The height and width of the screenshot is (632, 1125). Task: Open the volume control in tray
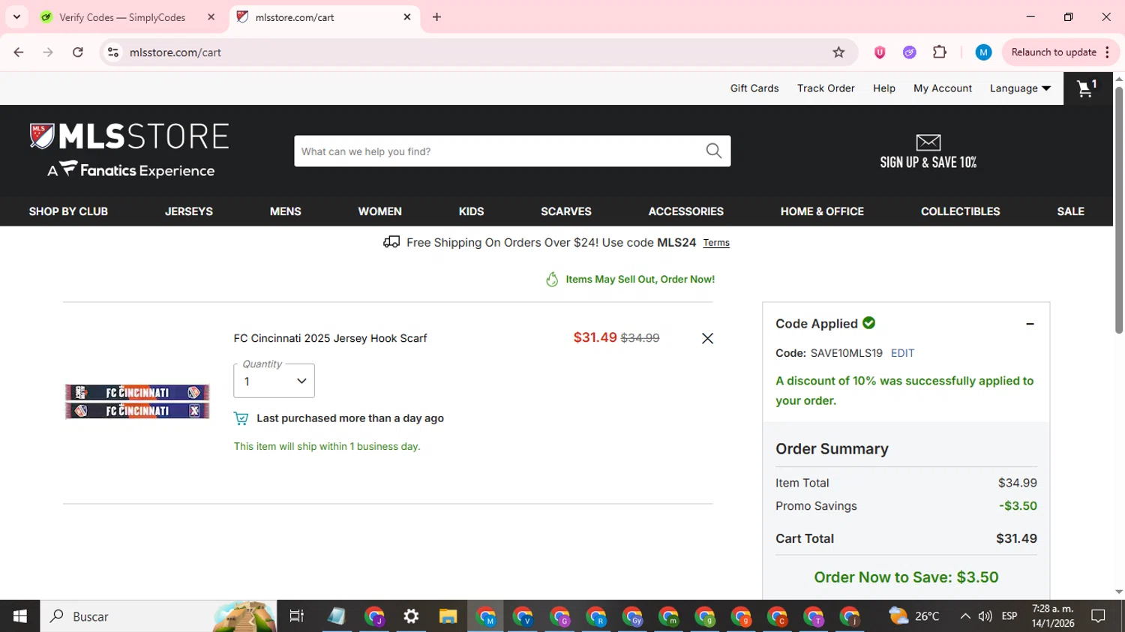pos(985,616)
